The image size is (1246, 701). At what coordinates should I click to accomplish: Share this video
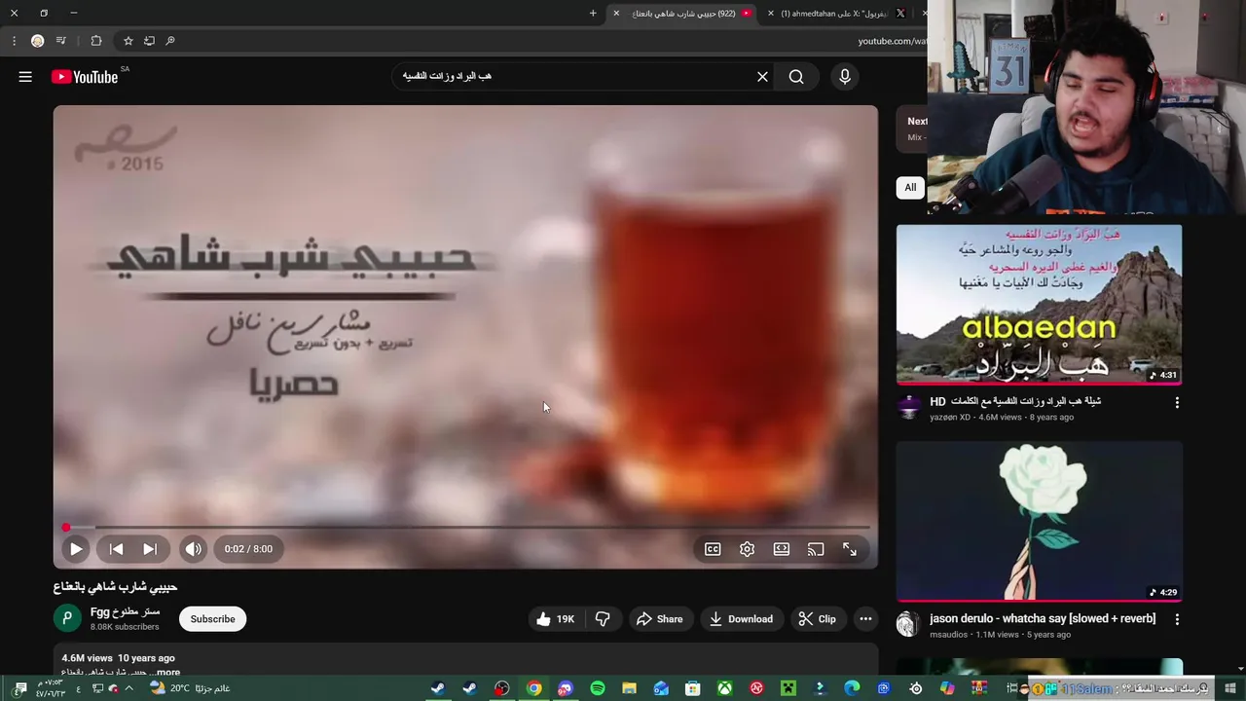[659, 619]
